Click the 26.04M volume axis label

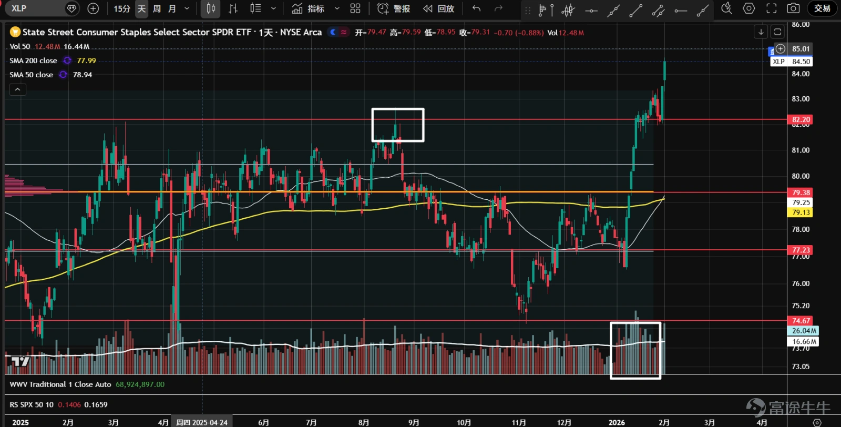click(803, 331)
